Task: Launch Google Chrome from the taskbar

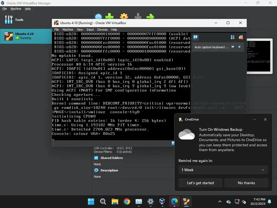Action: 127,201
